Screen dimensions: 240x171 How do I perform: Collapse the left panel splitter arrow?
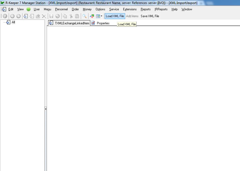point(46,109)
